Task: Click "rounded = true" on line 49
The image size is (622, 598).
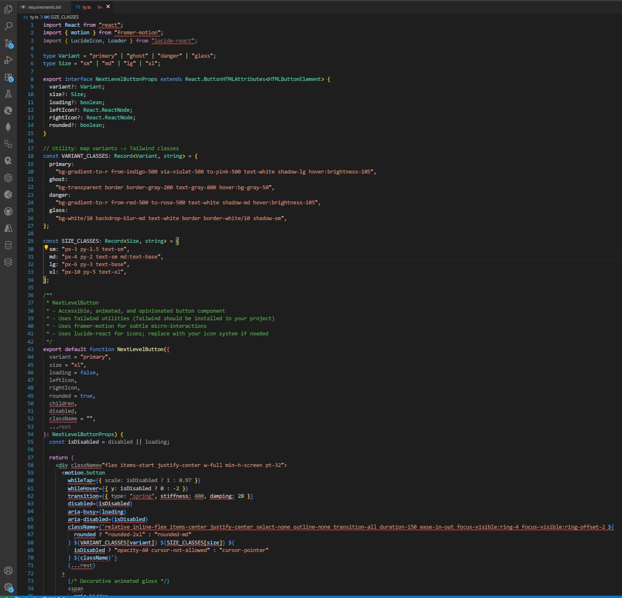Action: [x=70, y=396]
